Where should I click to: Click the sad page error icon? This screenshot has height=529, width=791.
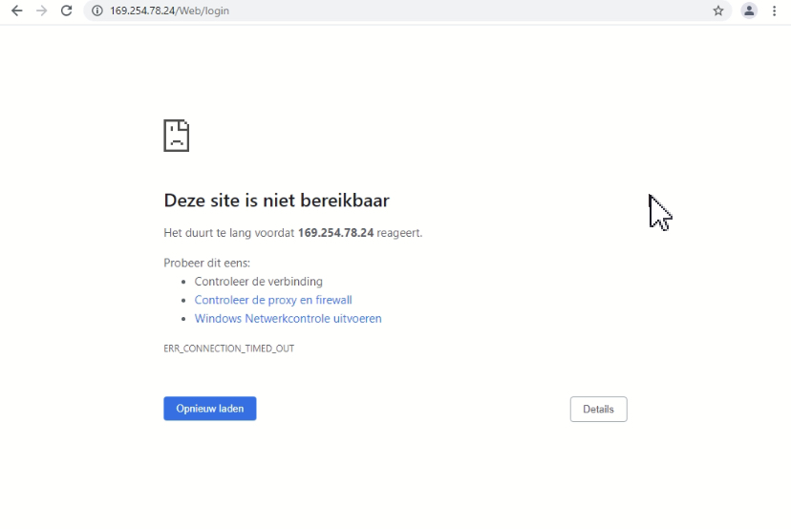pos(176,136)
